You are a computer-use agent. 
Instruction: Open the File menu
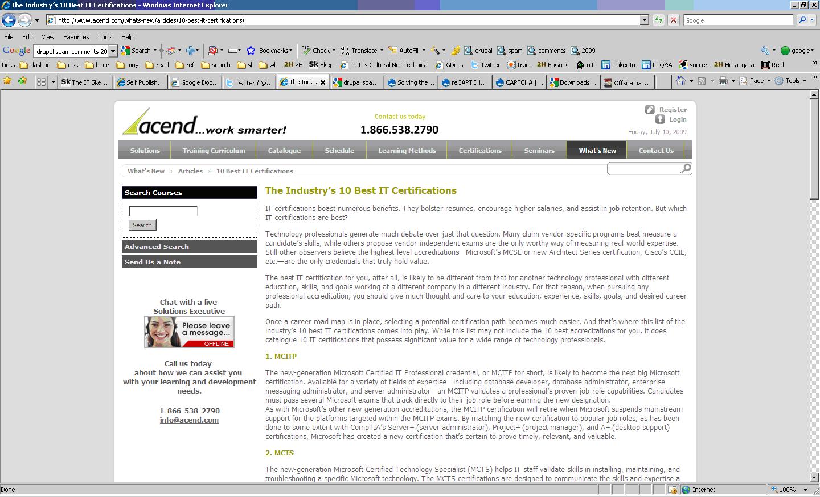point(9,37)
